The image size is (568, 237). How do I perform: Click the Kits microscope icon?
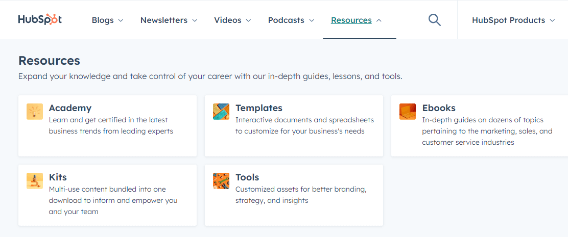tap(35, 181)
